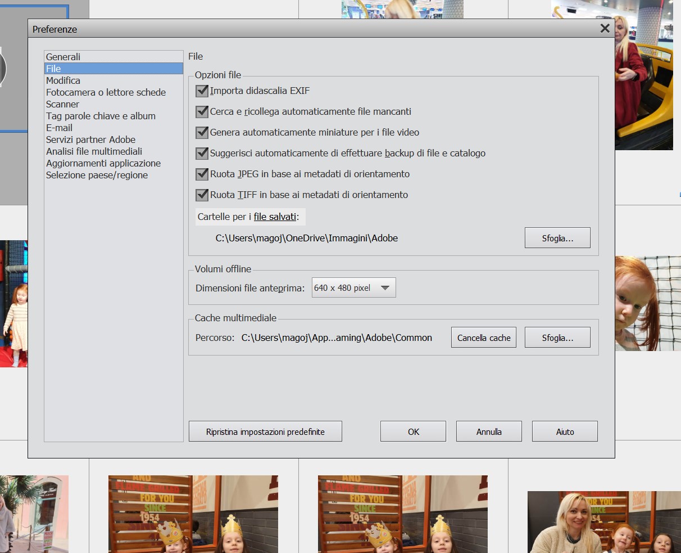Open "Servizi partner Adobe" settings
The height and width of the screenshot is (553, 681).
point(91,139)
